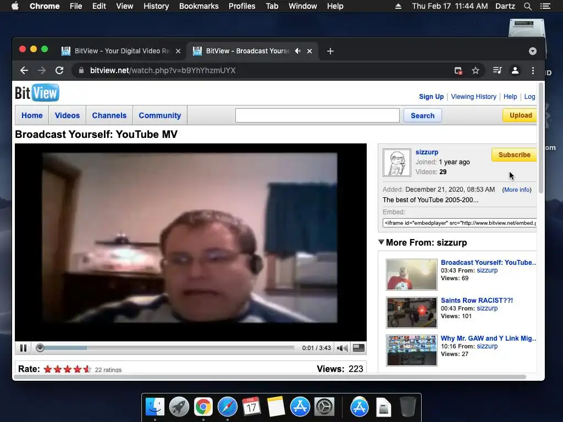Image resolution: width=563 pixels, height=422 pixels.
Task: Pause the video with the pause button
Action: point(23,348)
